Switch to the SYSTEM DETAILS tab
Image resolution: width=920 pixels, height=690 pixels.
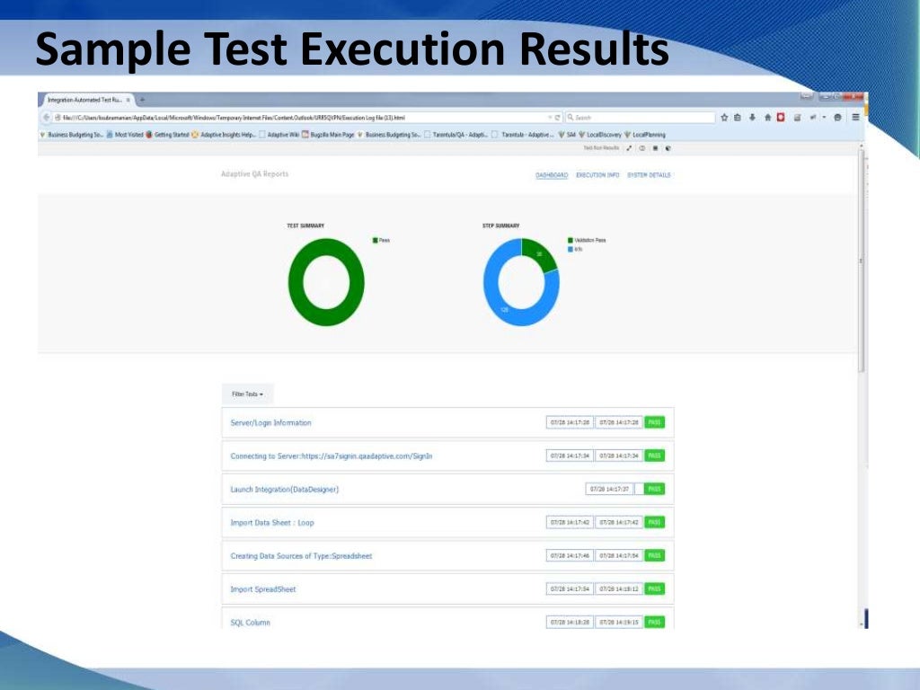[649, 175]
